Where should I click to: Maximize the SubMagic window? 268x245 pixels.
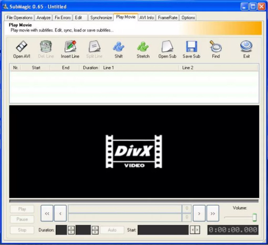coord(253,7)
